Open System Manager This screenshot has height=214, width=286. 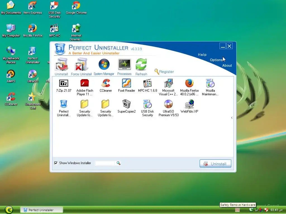[x=104, y=67]
